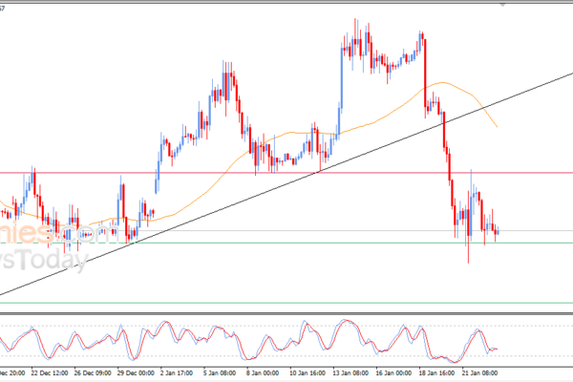Click the last candlestick on the right
This screenshot has height=382, width=573.
tap(498, 230)
